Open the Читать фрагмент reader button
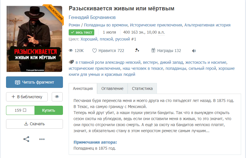Image resolution: width=246 pixels, height=158 pixels. click(34, 82)
